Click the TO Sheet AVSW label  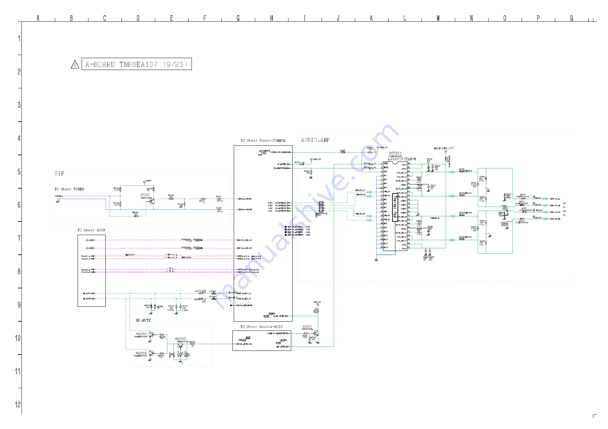91,230
